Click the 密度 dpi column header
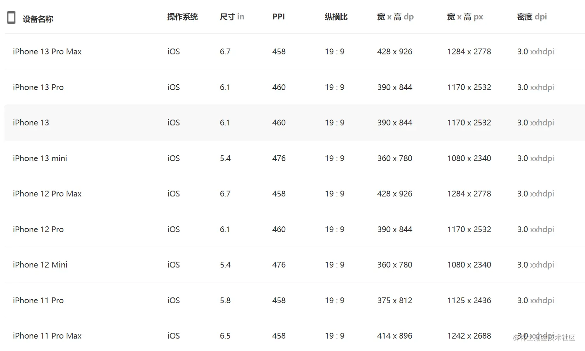585x351 pixels. pos(532,17)
